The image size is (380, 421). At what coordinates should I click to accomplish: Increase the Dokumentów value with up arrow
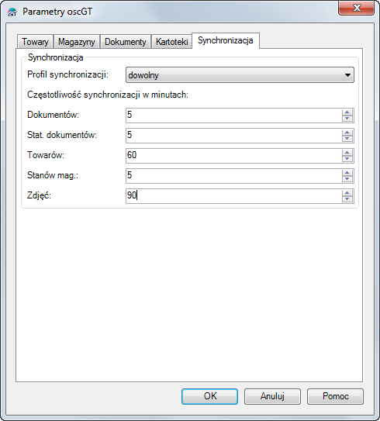(x=347, y=112)
